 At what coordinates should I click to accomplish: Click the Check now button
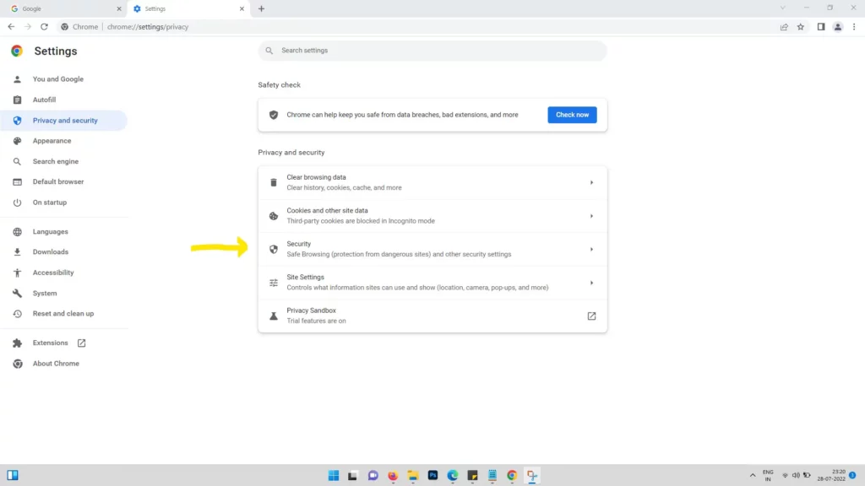point(572,115)
